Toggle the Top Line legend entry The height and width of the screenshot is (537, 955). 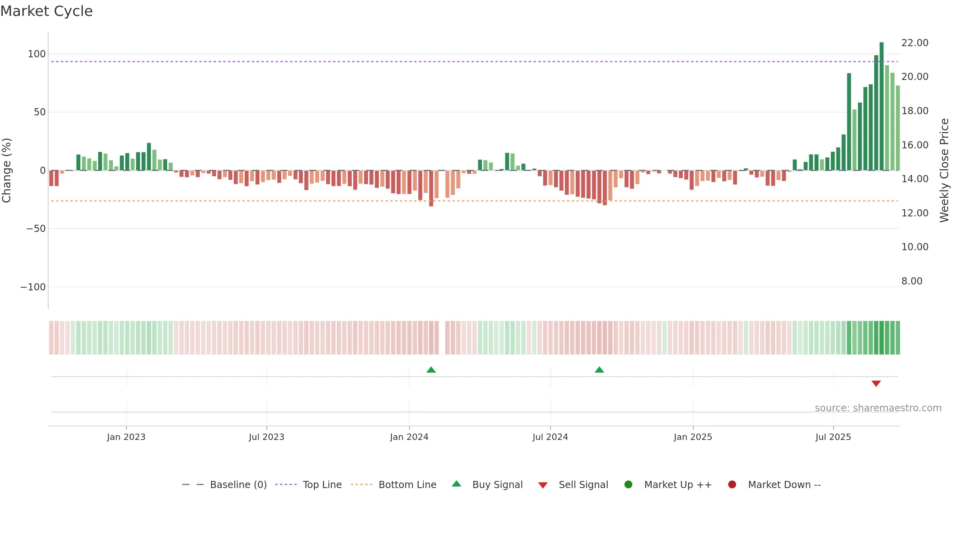point(308,484)
